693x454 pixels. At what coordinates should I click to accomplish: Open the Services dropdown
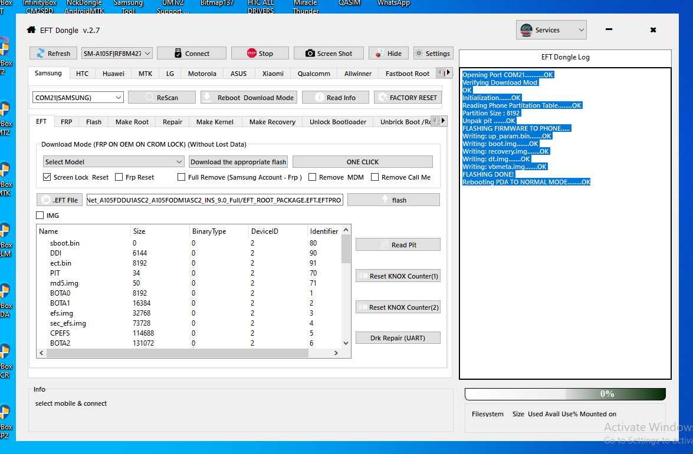551,30
